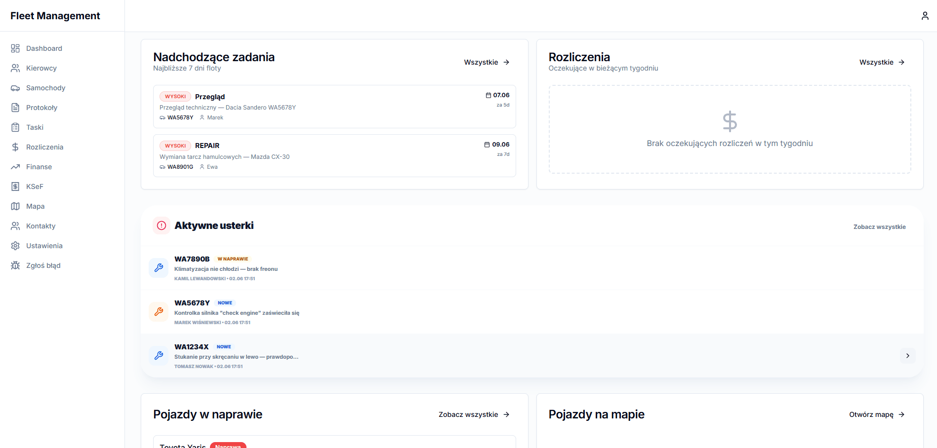Open the WA7890B fault row
This screenshot has width=937, height=448.
tap(532, 268)
